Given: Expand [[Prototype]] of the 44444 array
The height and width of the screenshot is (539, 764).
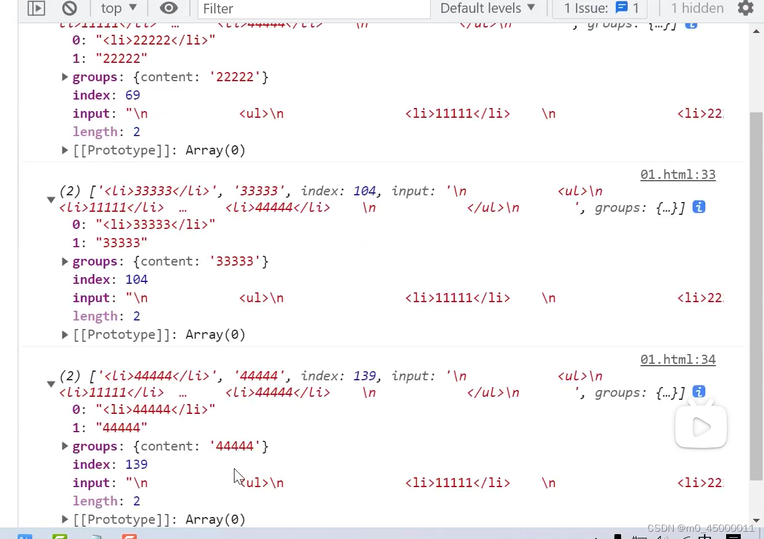Looking at the screenshot, I should (65, 519).
